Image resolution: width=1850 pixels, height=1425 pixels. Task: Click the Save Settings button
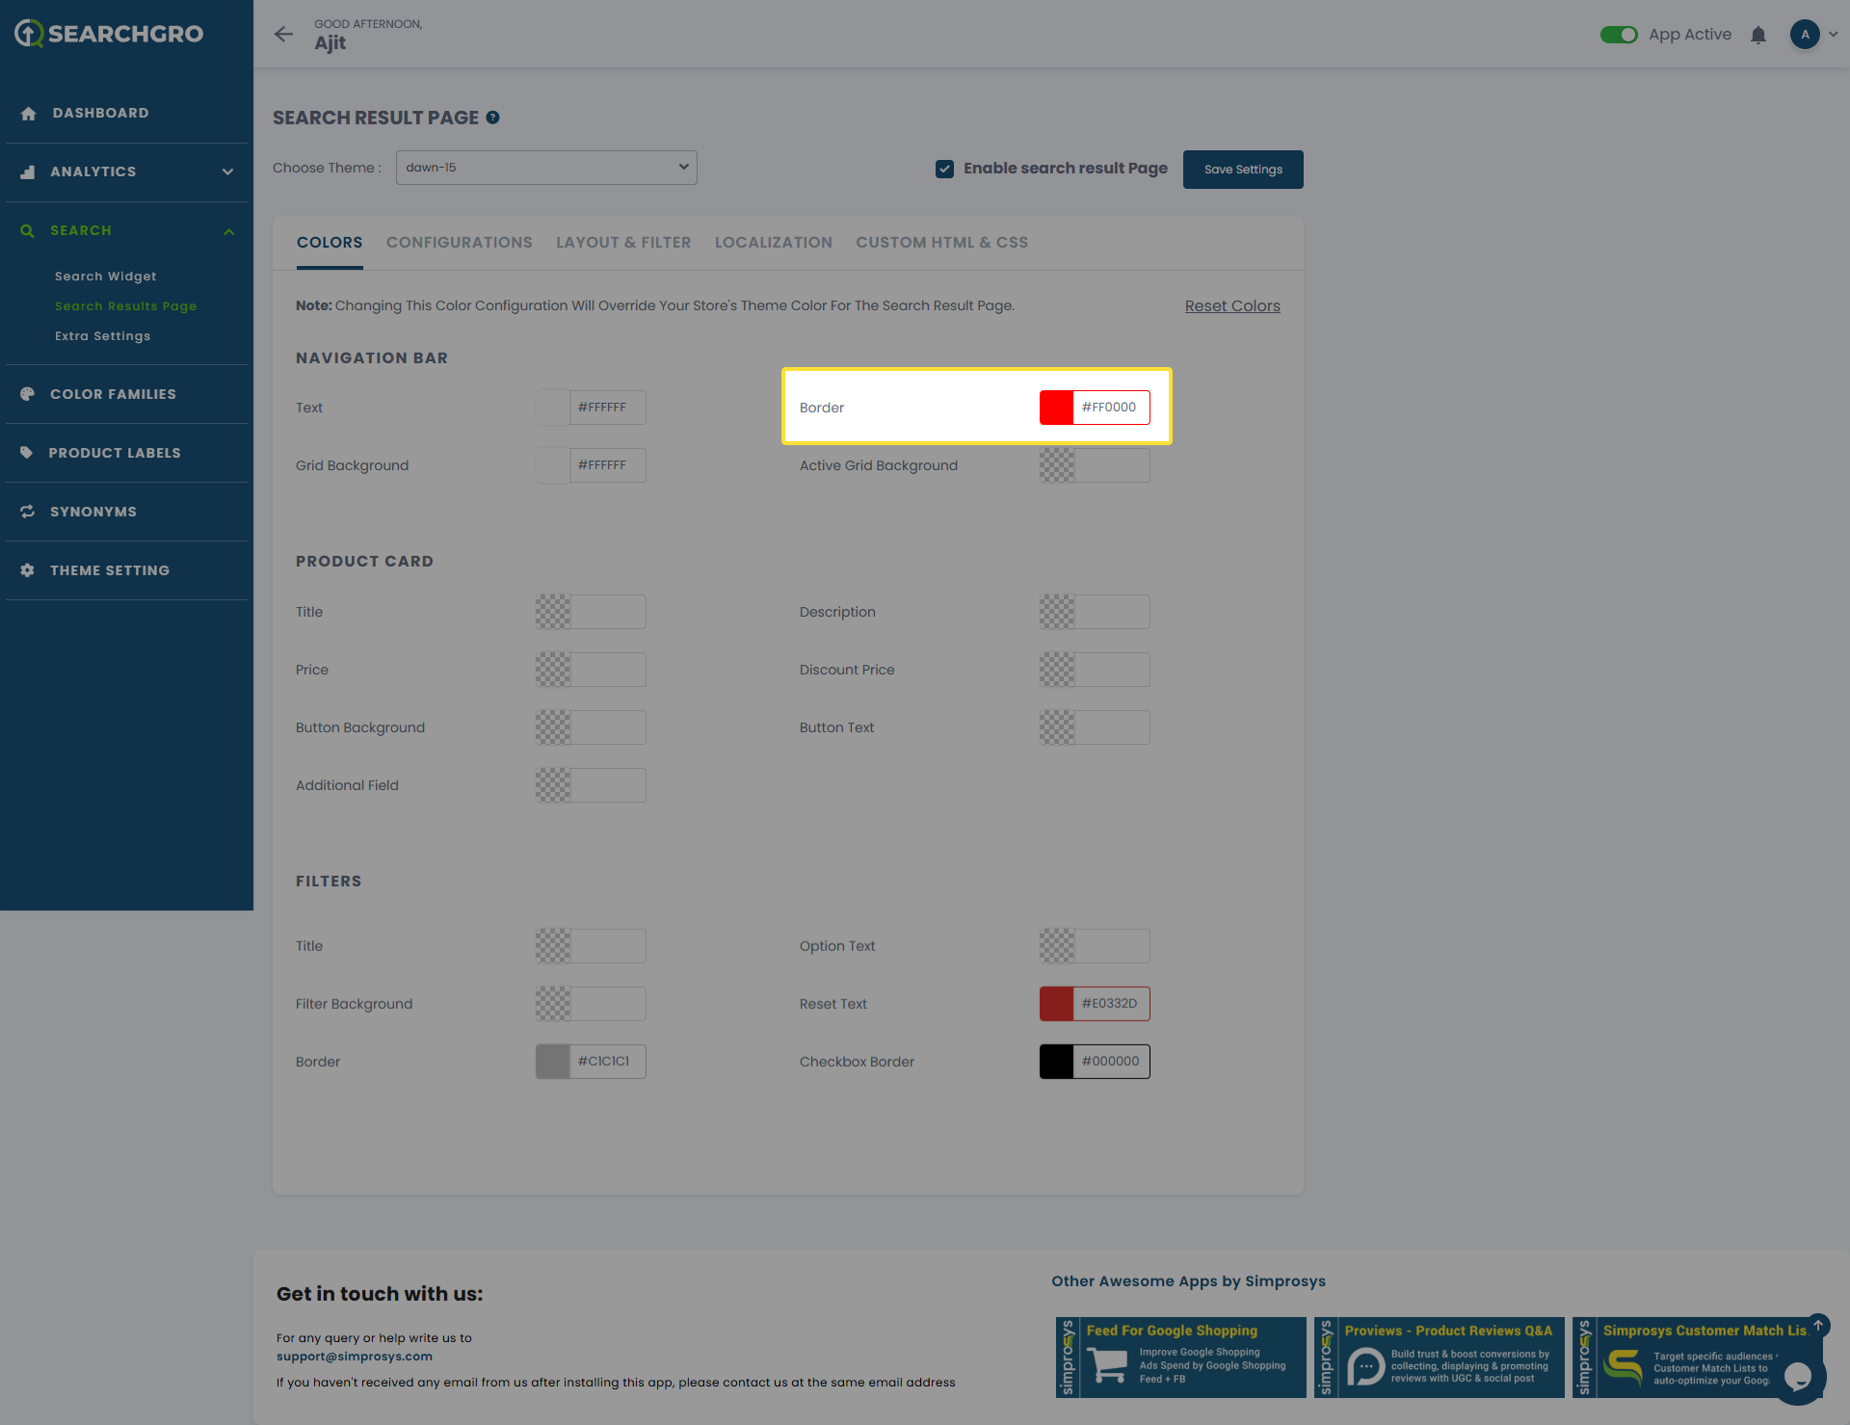pos(1243,170)
